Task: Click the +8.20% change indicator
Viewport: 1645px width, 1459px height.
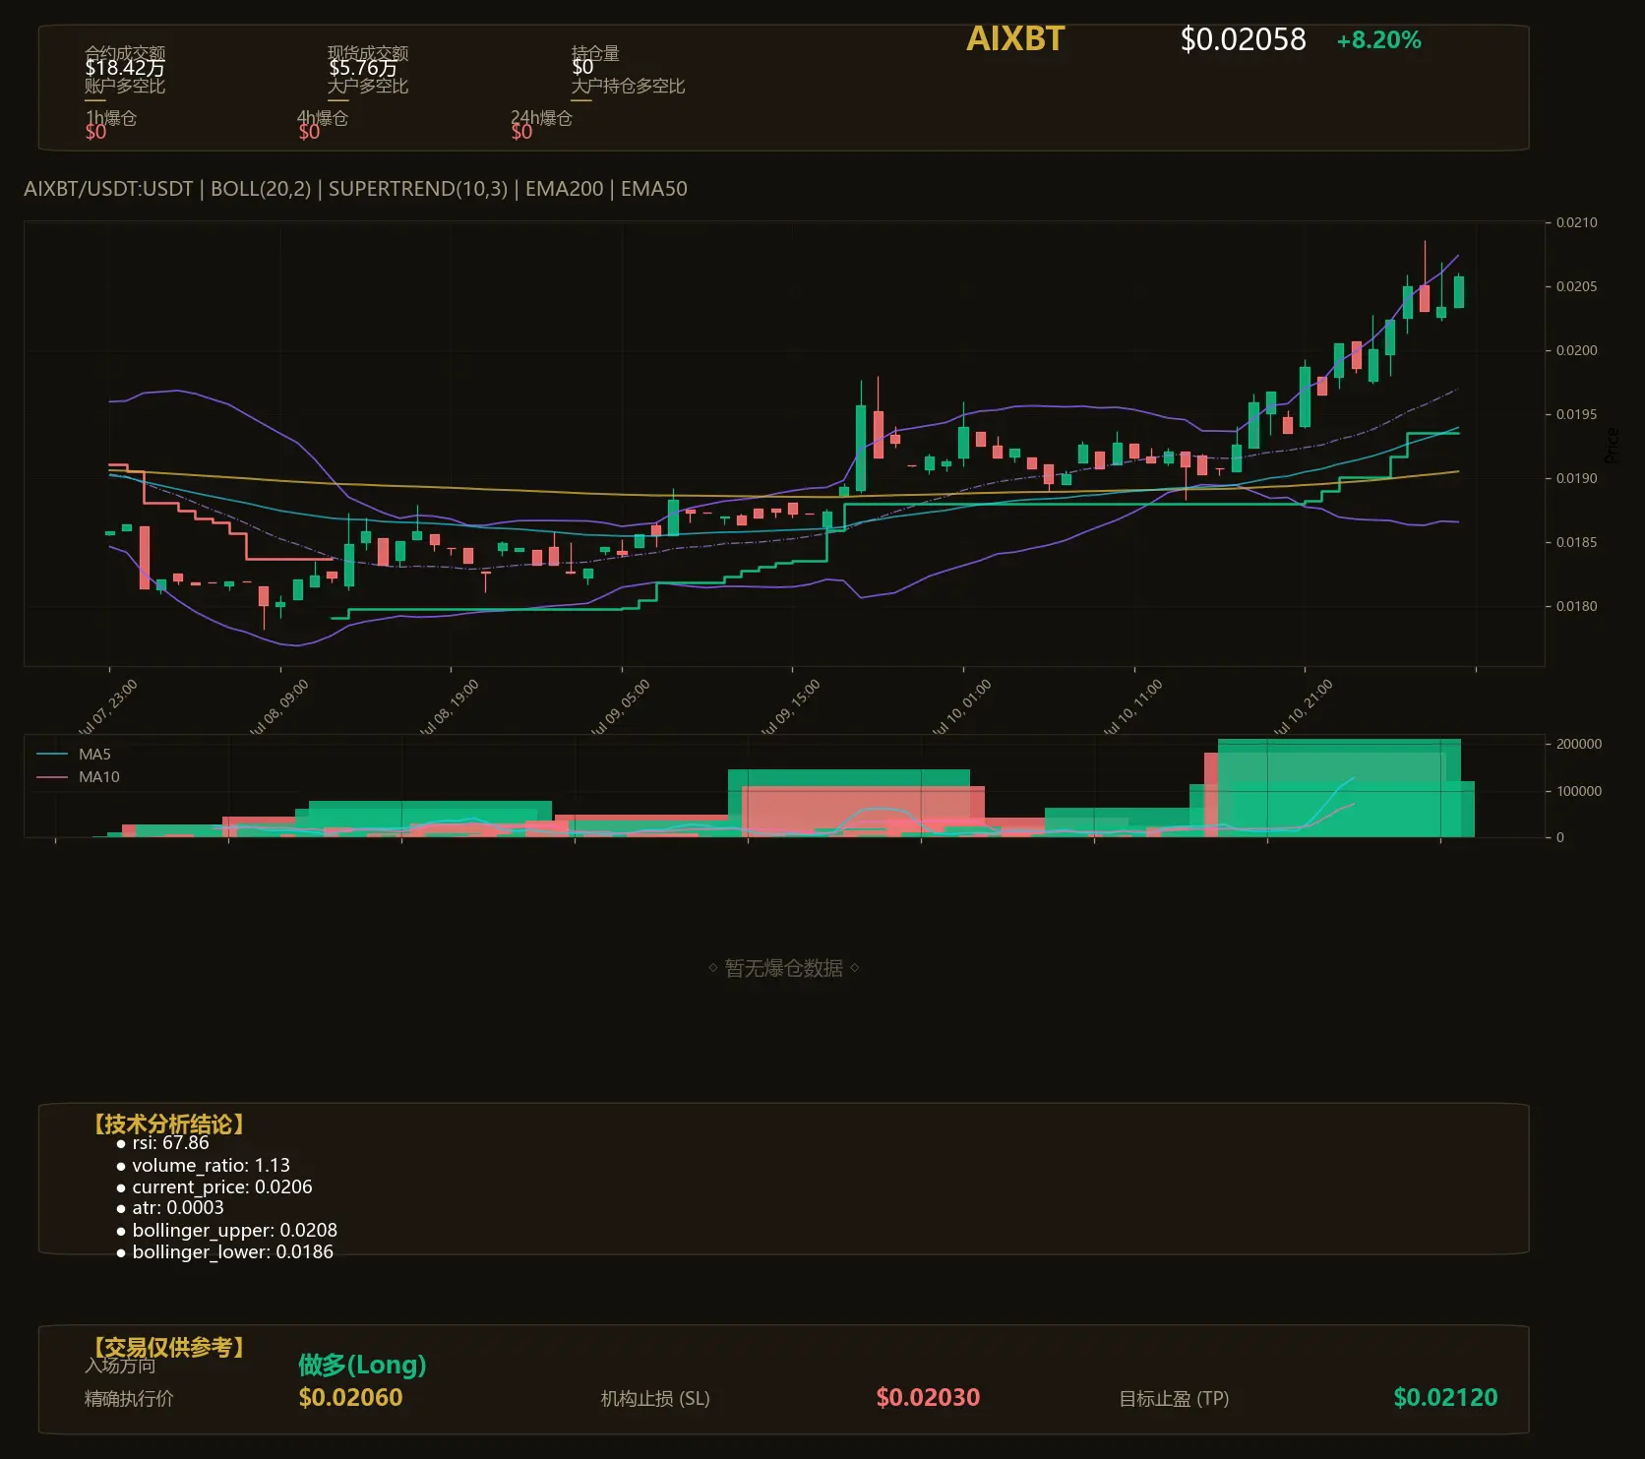Action: click(1378, 40)
